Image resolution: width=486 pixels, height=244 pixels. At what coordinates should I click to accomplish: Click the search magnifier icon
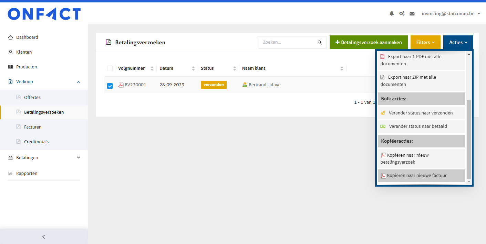pyautogui.click(x=320, y=42)
